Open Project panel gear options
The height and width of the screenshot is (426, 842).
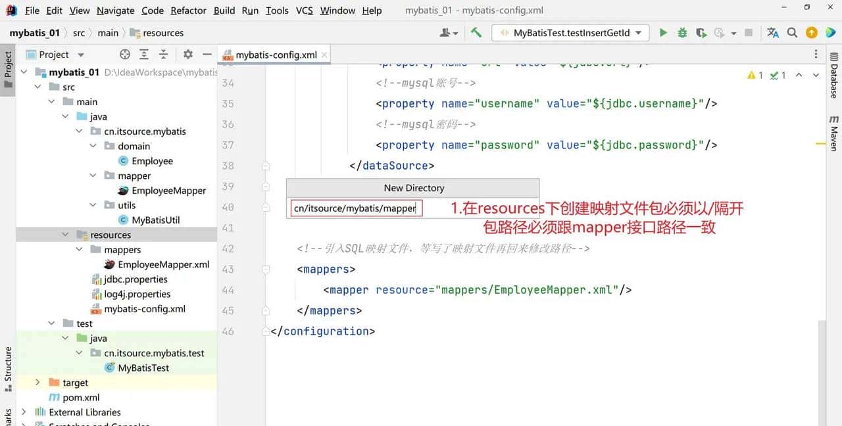coord(188,55)
